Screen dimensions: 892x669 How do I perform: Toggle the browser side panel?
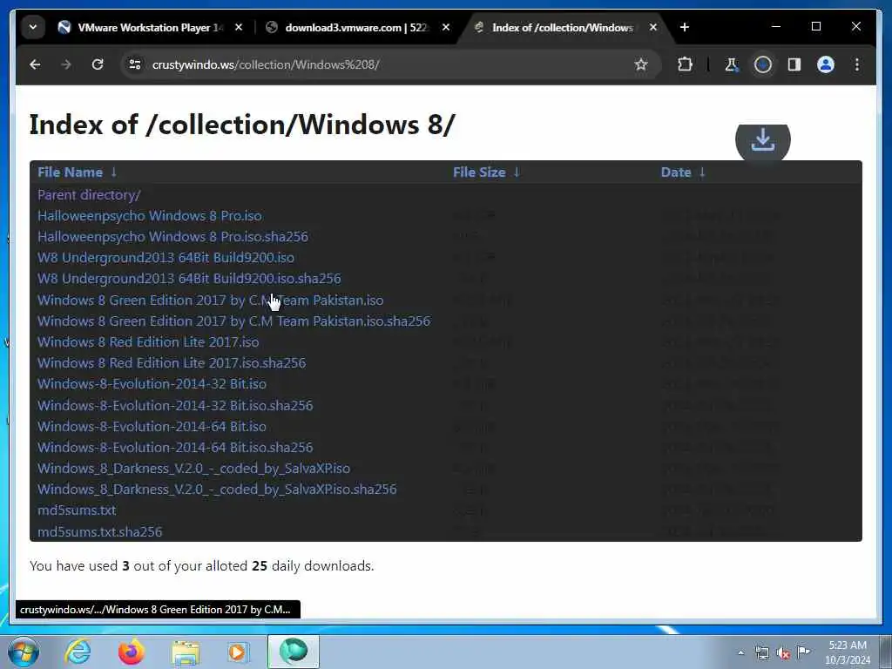click(794, 64)
